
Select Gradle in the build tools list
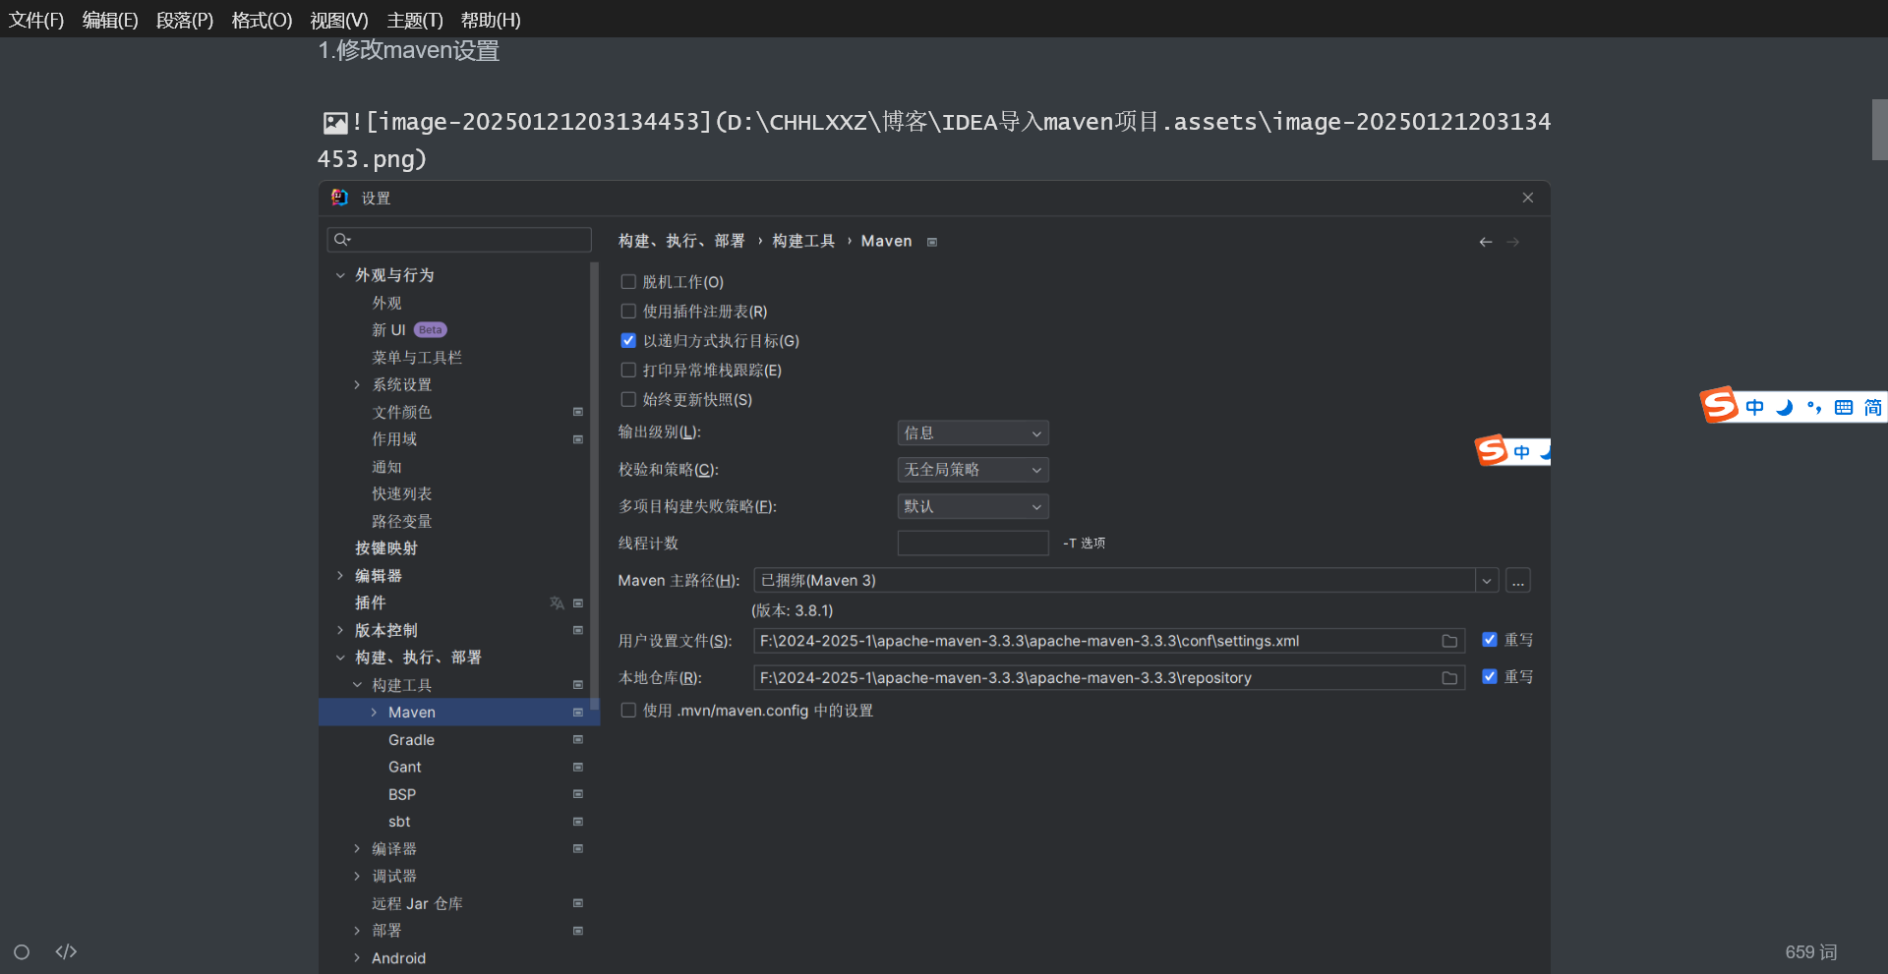[x=411, y=739]
